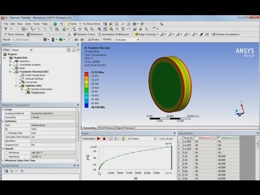
Task: Collapse the Scope section in Details
Action: click(3, 109)
